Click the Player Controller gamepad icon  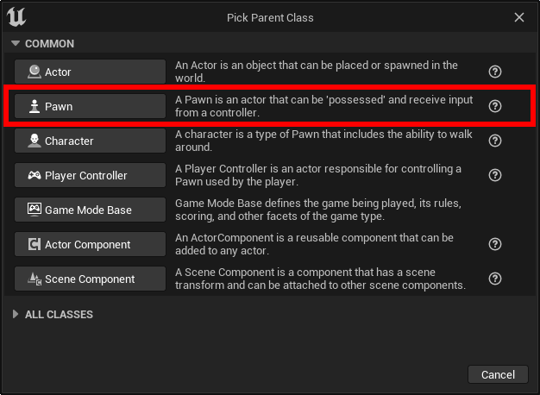[x=35, y=175]
